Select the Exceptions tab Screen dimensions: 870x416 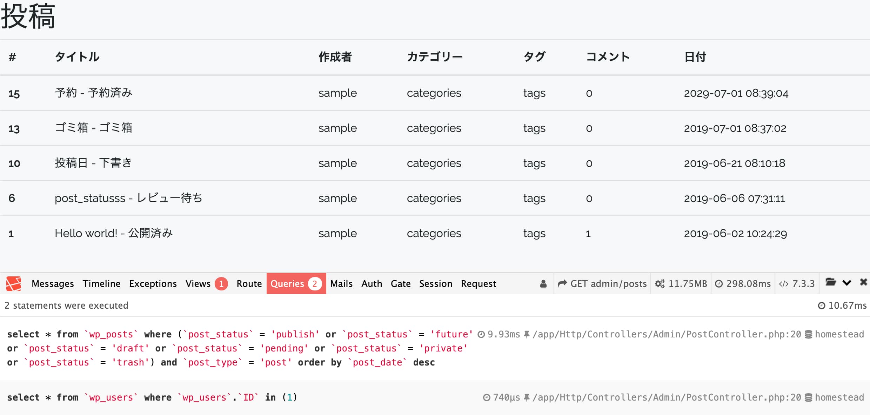[153, 283]
